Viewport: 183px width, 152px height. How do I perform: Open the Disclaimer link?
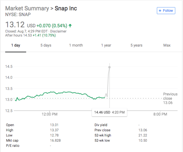pos(58,31)
